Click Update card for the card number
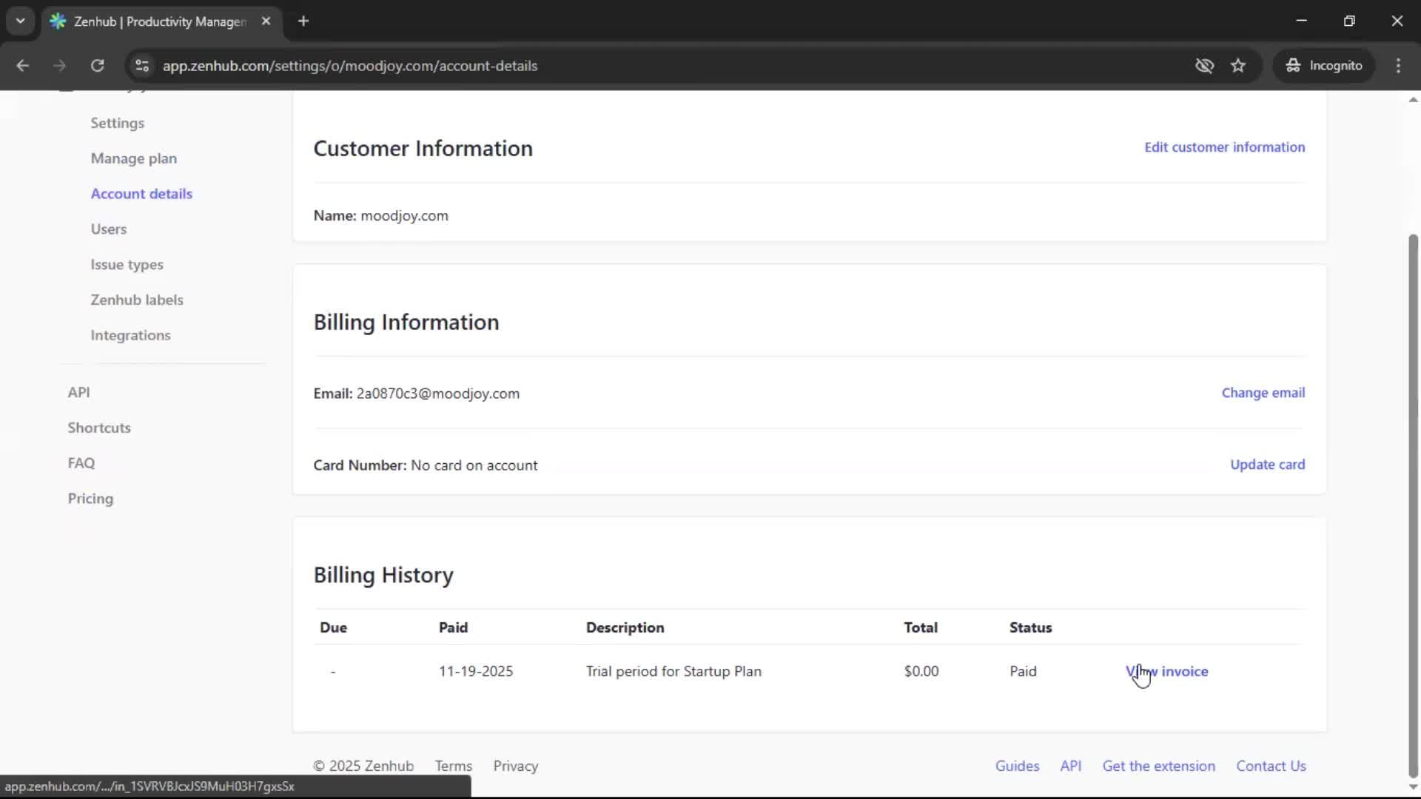1421x799 pixels. pyautogui.click(x=1267, y=464)
